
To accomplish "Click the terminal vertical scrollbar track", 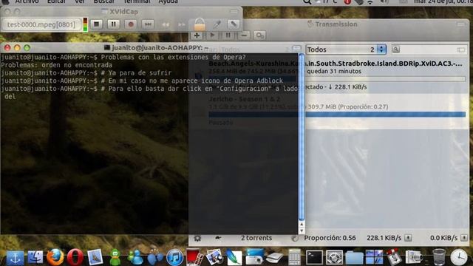I will click(301, 137).
